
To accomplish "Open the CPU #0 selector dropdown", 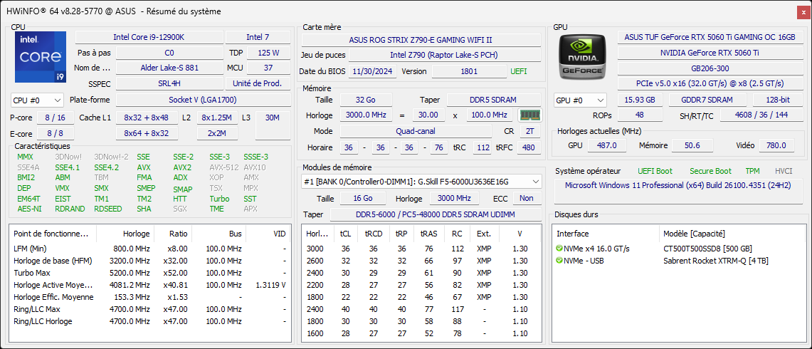I will [x=37, y=100].
